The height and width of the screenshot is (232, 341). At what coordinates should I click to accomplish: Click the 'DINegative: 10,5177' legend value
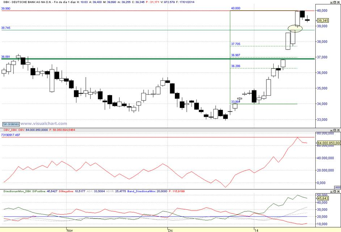pyautogui.click(x=72, y=192)
